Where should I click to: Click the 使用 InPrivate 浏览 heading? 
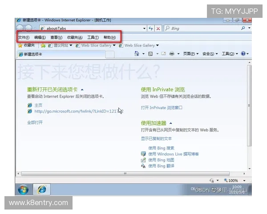tap(163, 90)
